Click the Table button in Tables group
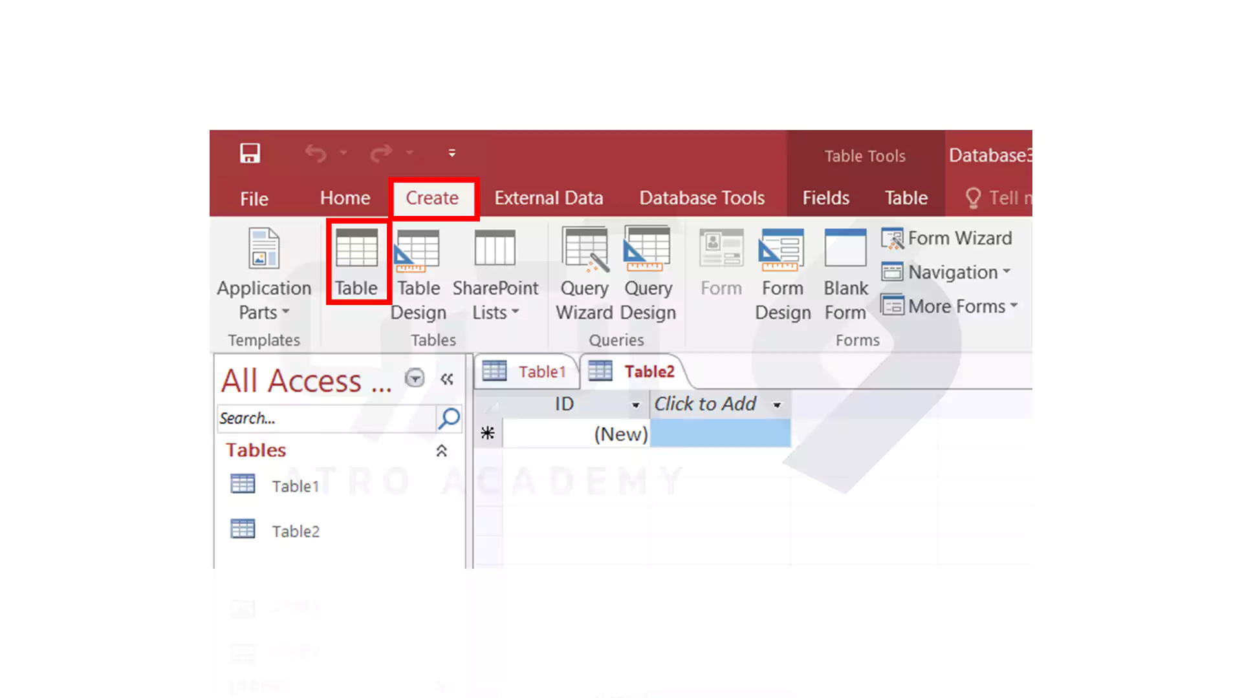 356,262
